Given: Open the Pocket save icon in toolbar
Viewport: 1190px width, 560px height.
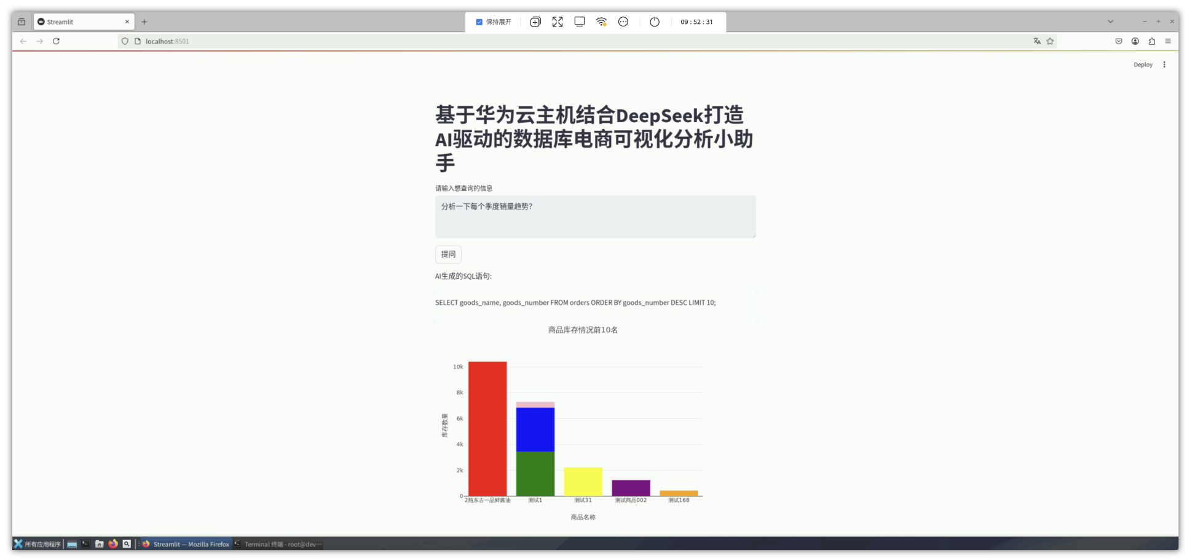Looking at the screenshot, I should [x=1119, y=41].
